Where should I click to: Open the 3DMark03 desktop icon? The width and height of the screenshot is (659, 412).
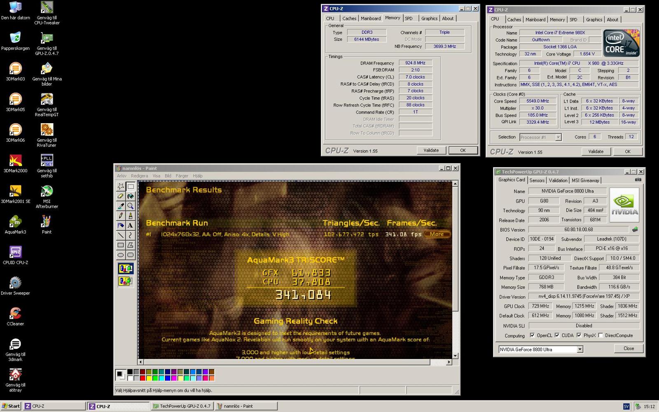tap(15, 71)
